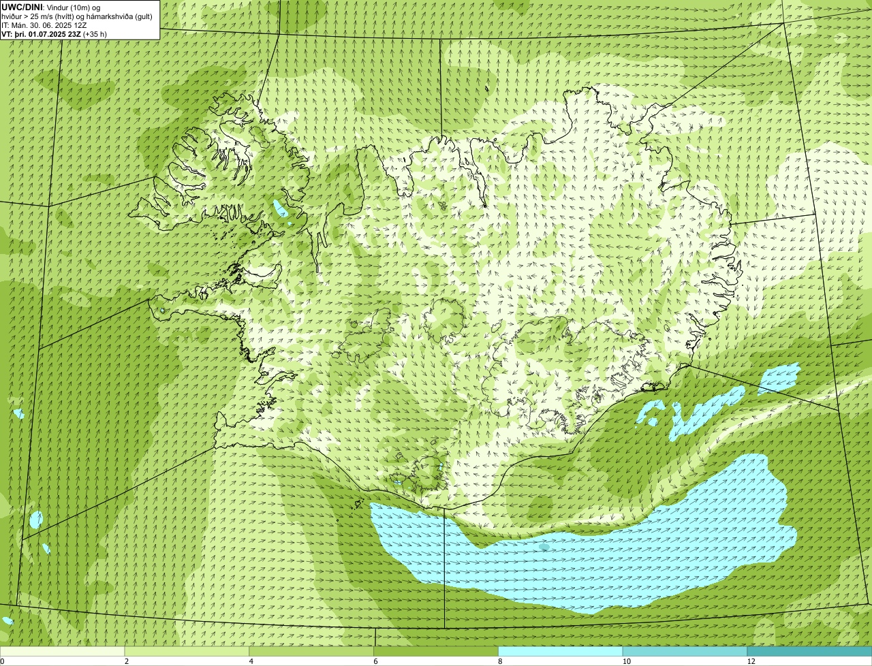
Task: Click the "6" tick label on the color scale
Action: (x=375, y=661)
